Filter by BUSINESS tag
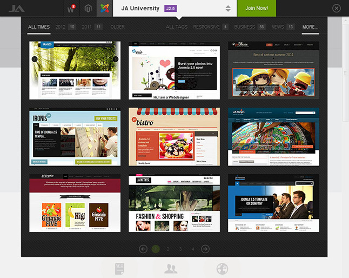 [250, 27]
